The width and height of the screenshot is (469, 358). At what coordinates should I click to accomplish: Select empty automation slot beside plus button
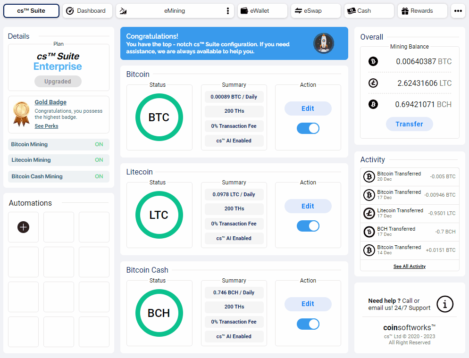coord(59,227)
